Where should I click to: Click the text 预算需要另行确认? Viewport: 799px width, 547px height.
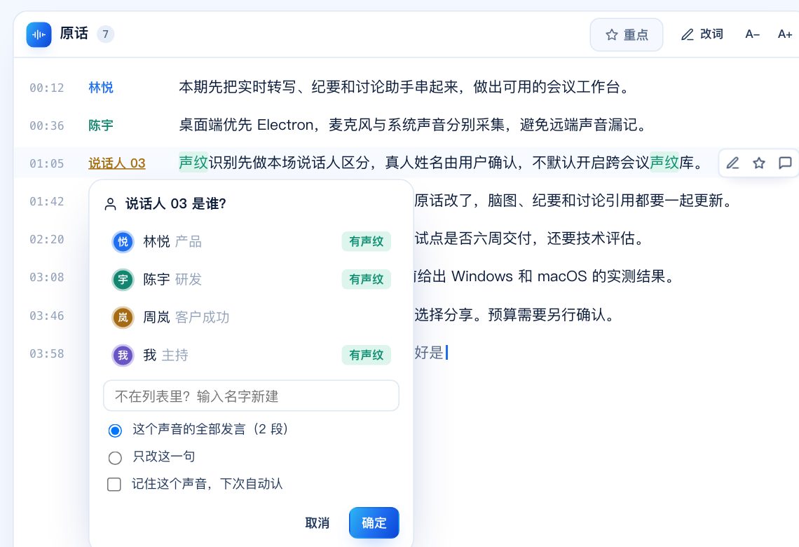552,315
